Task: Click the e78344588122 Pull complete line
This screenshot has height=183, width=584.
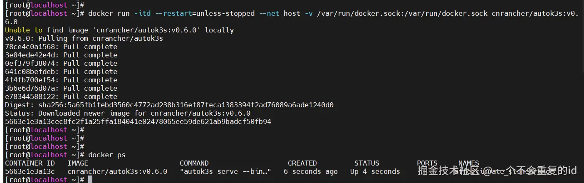Action: click(x=61, y=96)
